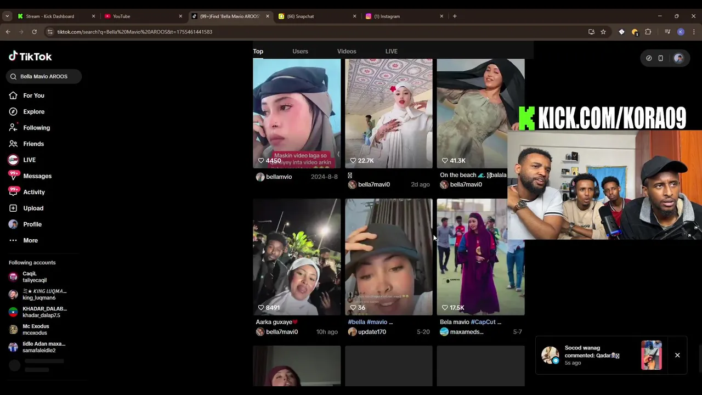Image resolution: width=702 pixels, height=395 pixels.
Task: Switch to the Users results tab
Action: coord(300,52)
